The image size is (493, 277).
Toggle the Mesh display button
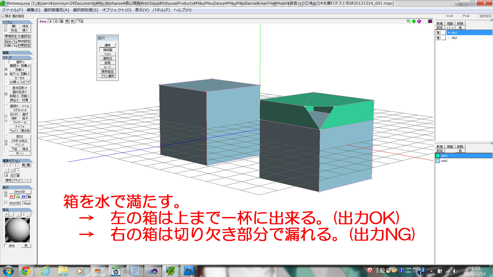(x=27, y=203)
